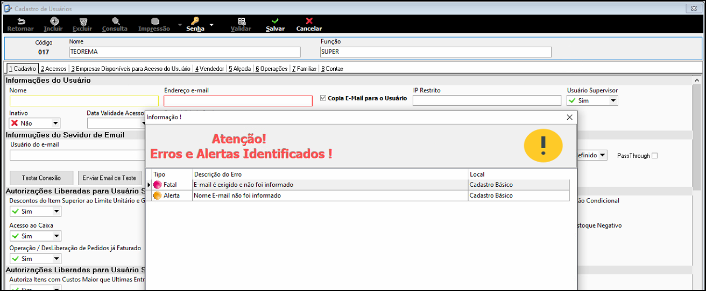Image resolution: width=706 pixels, height=291 pixels.
Task: Expand the Senha dropdown arrow
Action: tap(211, 25)
